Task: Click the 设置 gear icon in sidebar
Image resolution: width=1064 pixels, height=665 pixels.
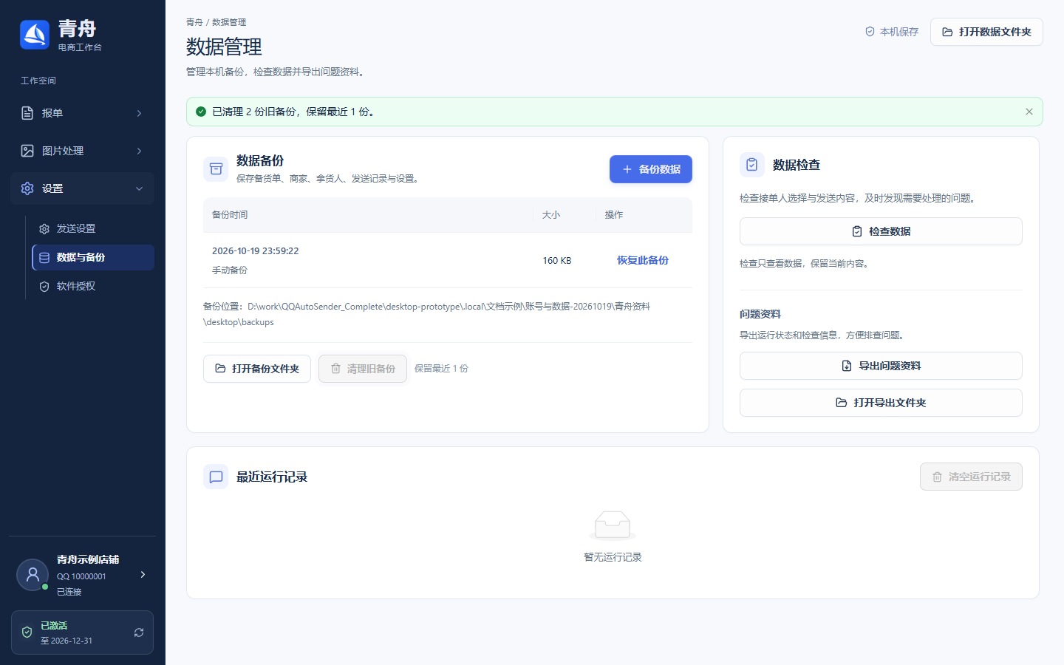Action: click(x=27, y=188)
